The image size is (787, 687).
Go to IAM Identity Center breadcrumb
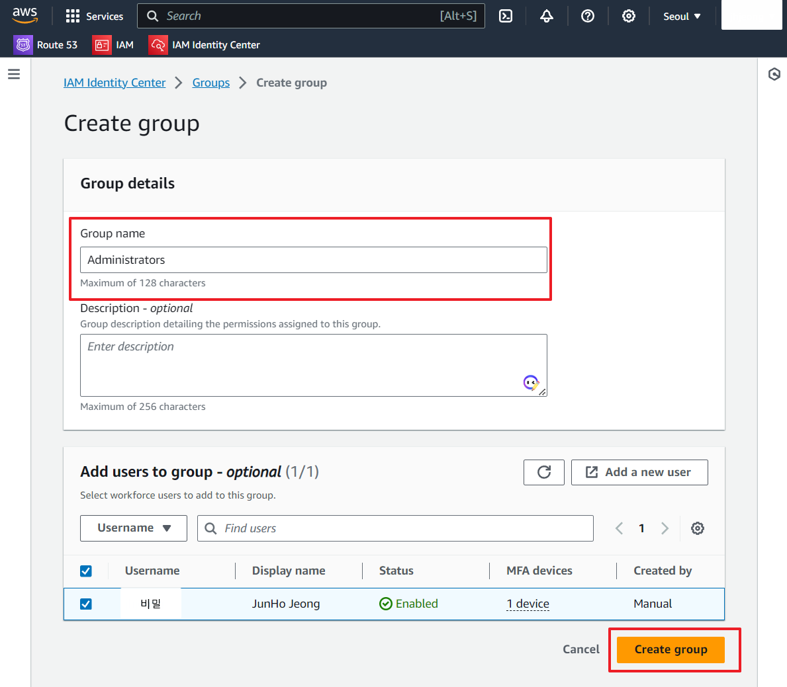115,83
